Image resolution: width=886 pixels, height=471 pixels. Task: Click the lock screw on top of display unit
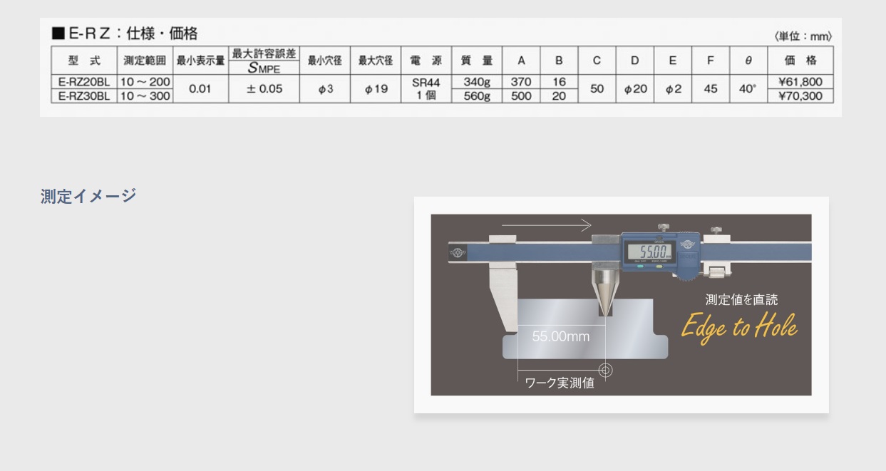[x=665, y=227]
